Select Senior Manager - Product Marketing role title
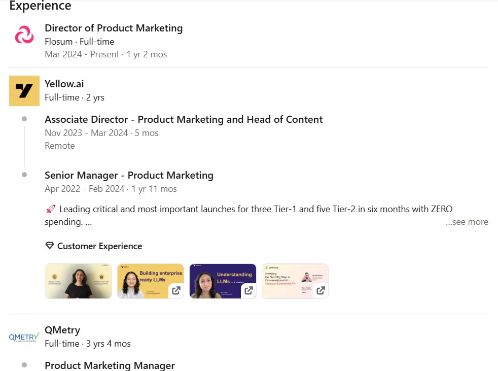498x371 pixels. (129, 175)
